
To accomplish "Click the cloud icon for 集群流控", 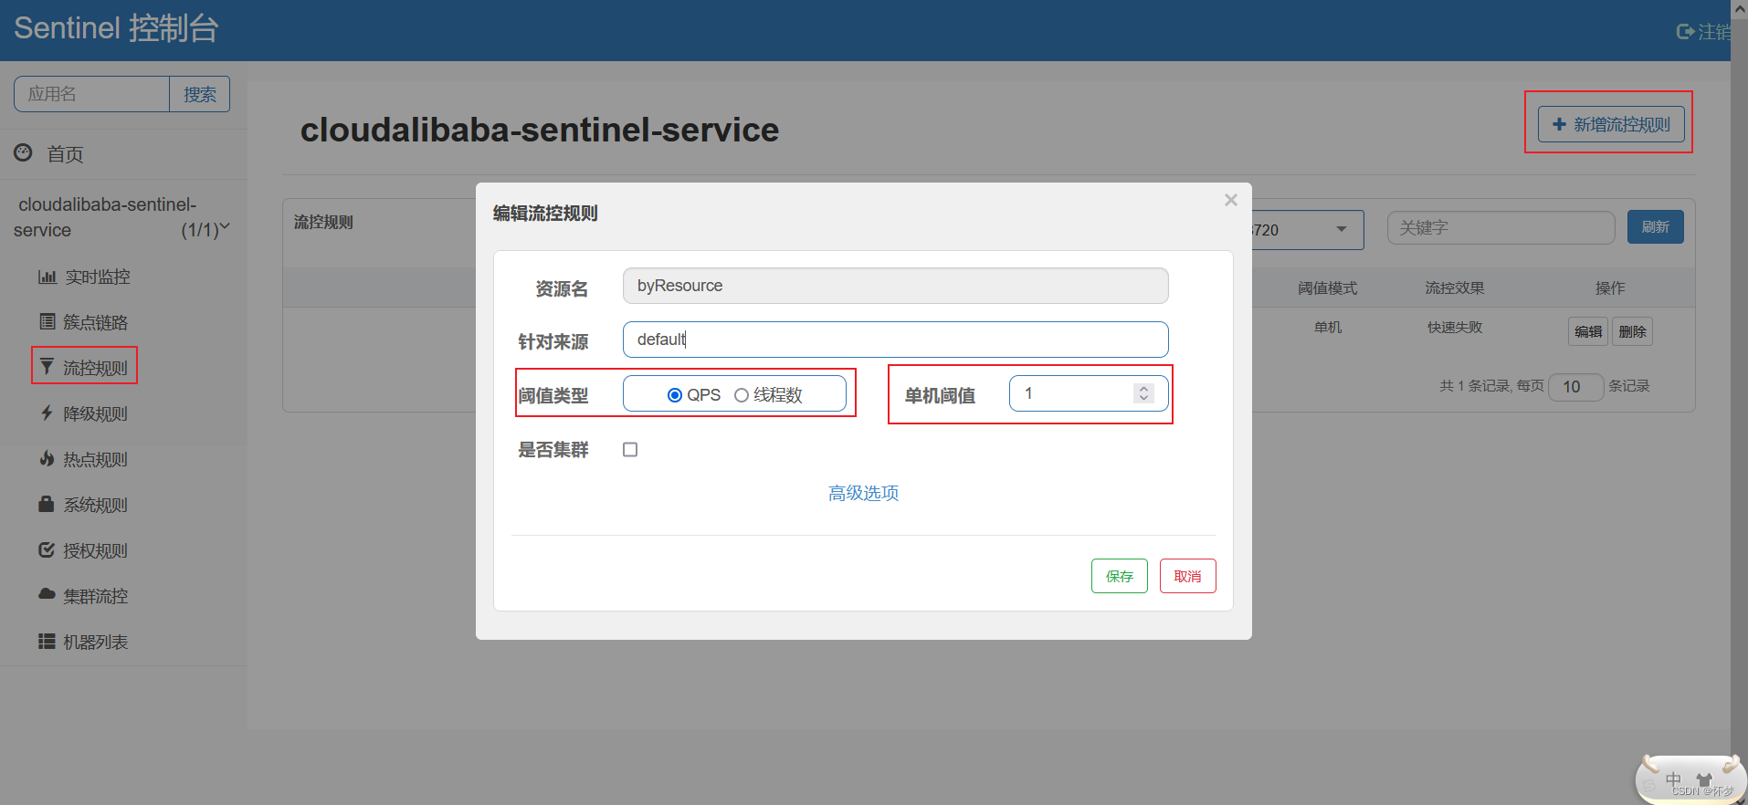I will click(x=47, y=594).
